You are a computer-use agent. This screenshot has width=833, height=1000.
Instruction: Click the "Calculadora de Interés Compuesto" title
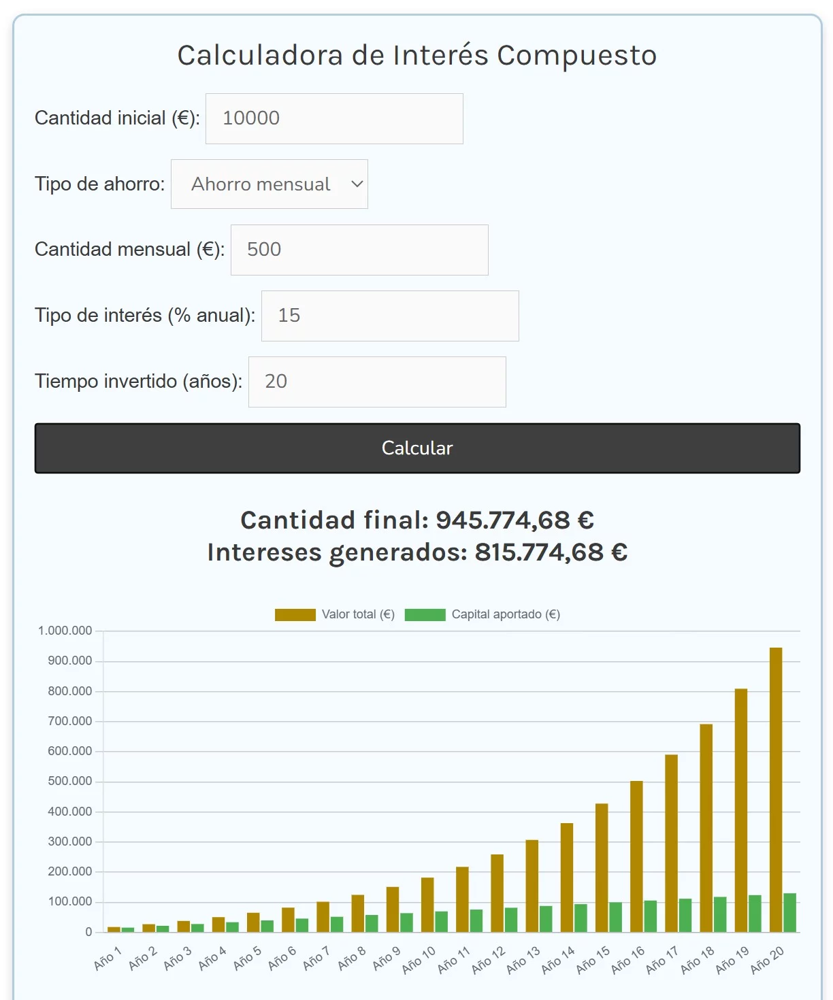click(416, 56)
